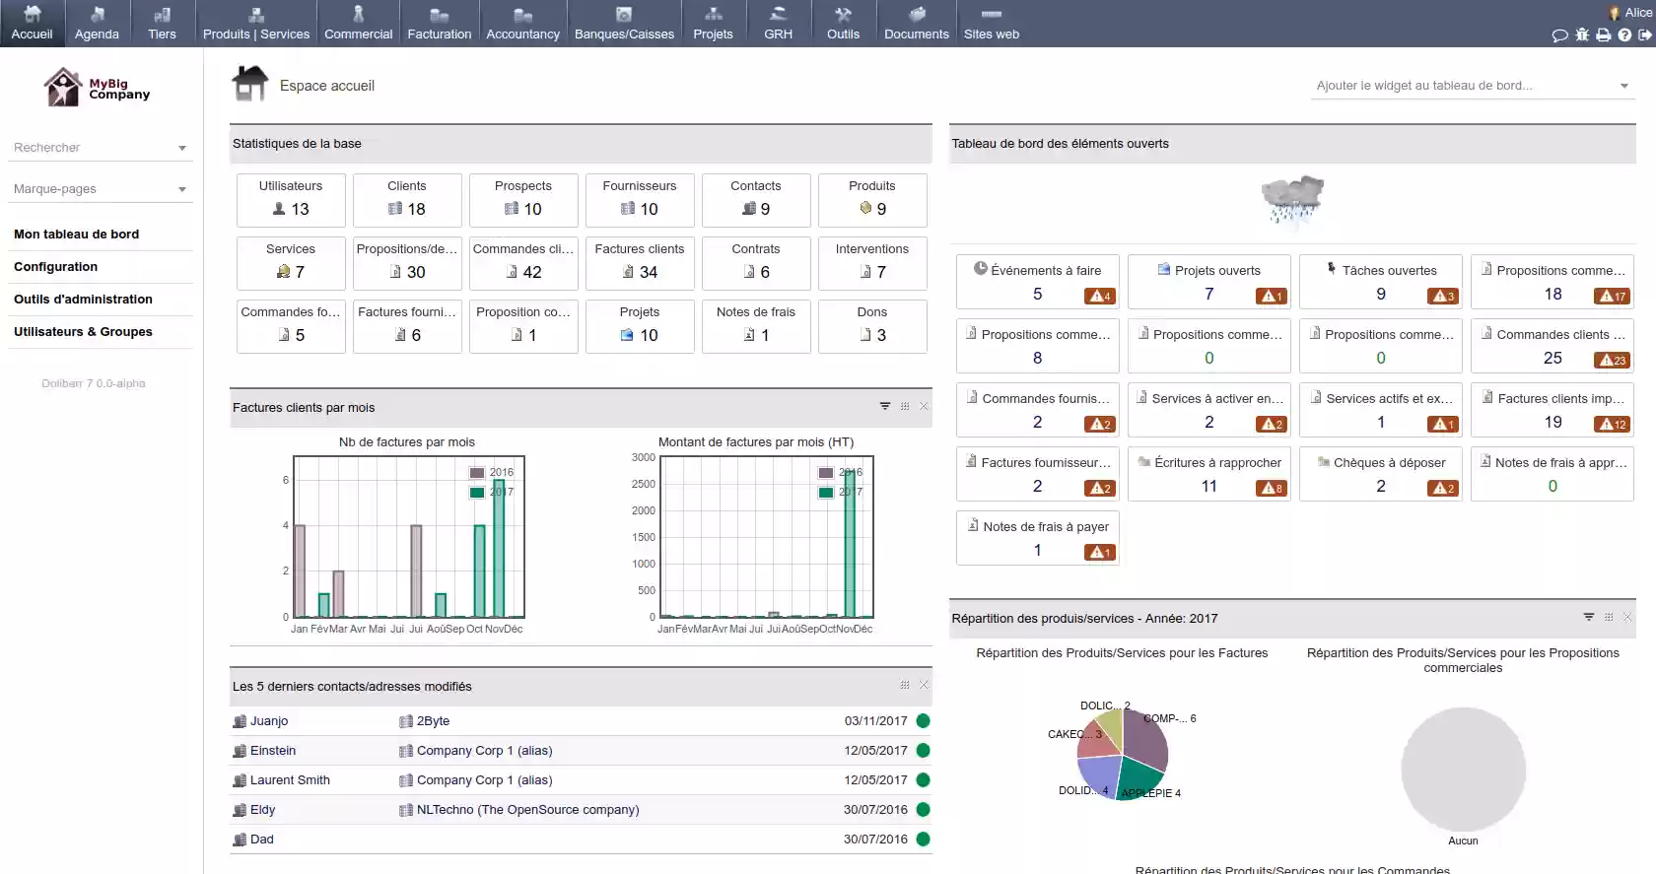Open the Factures clients statistics box
Screen dimensions: 1656x874
[x=640, y=262]
